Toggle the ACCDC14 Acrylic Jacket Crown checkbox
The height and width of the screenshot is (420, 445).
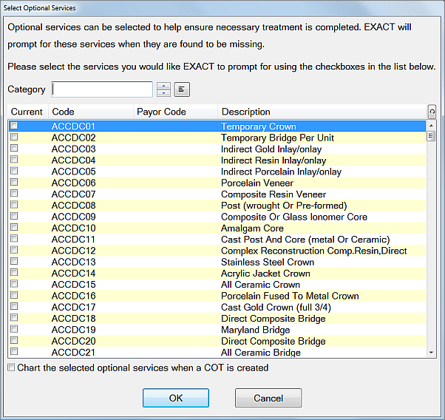click(x=14, y=272)
